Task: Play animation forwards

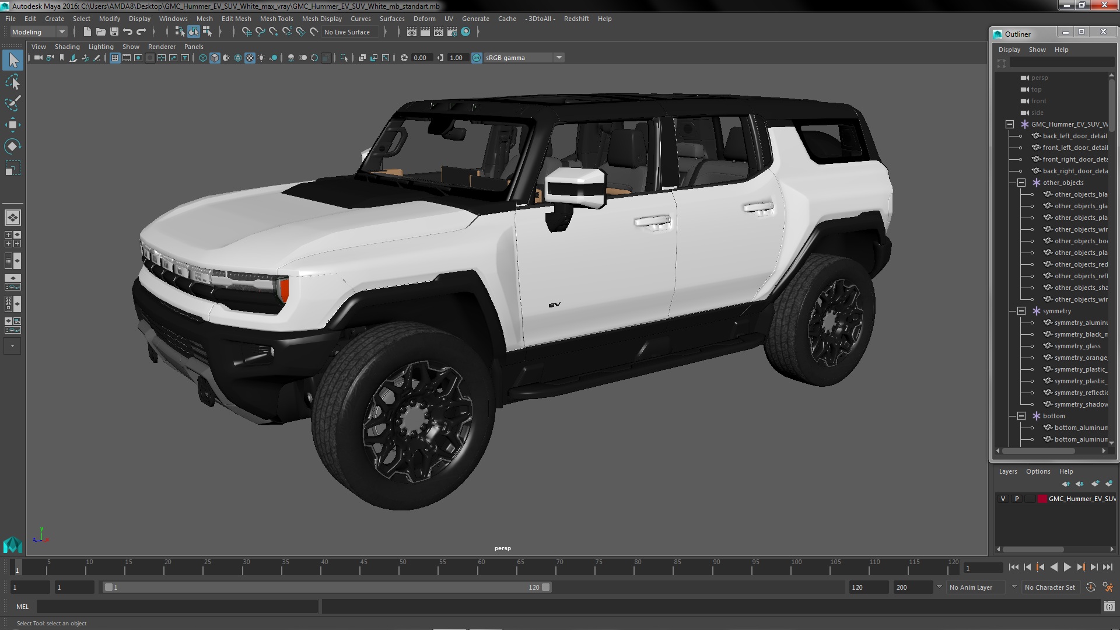Action: point(1067,567)
